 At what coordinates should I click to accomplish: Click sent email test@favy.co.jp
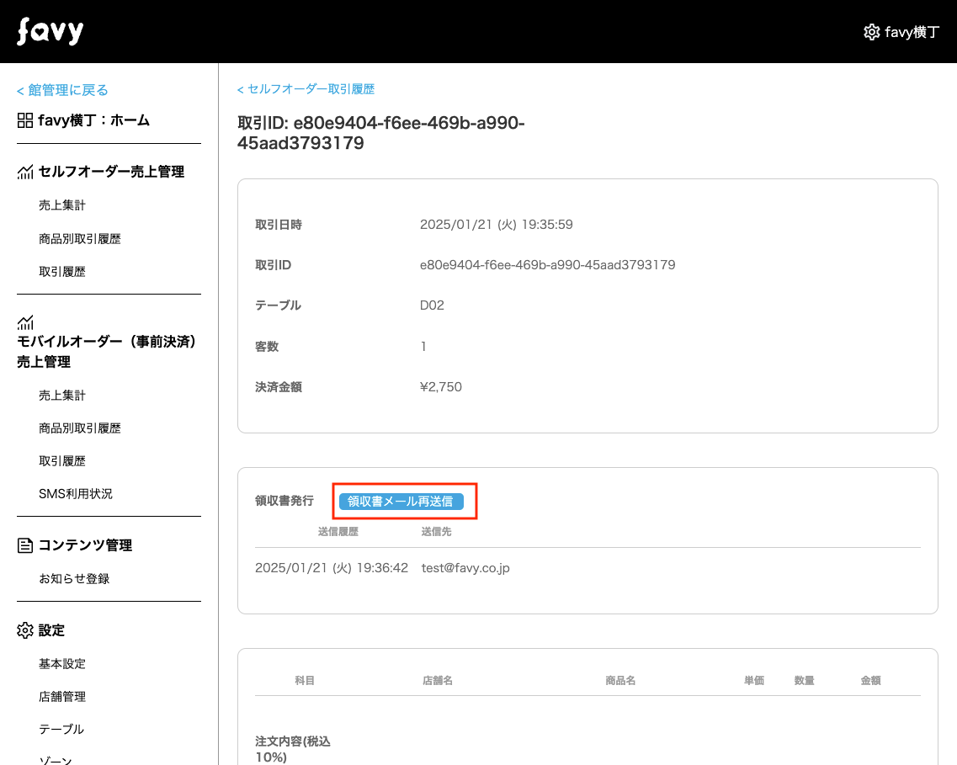click(x=465, y=568)
